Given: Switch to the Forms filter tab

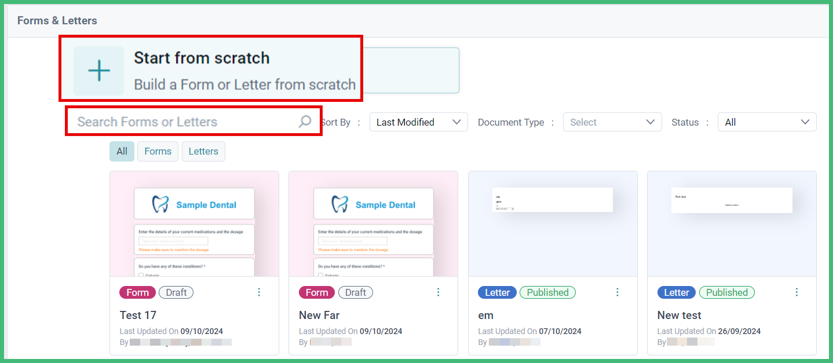Looking at the screenshot, I should click(158, 151).
